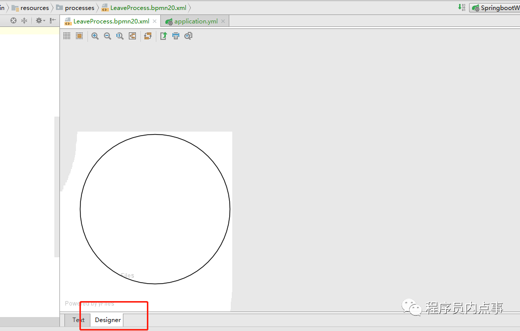Export diagram to file icon
The image size is (520, 331).
tap(163, 36)
